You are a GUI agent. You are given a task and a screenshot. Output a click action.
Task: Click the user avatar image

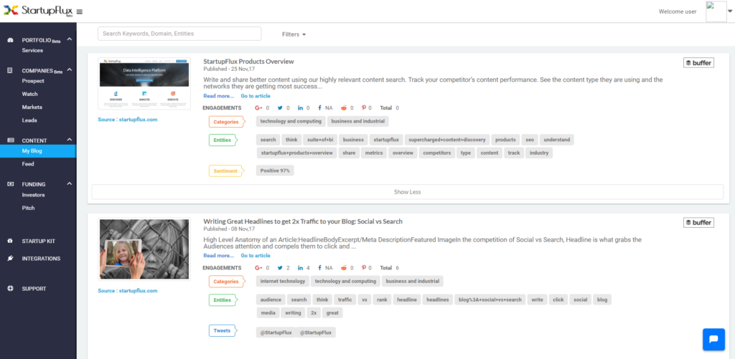716,11
